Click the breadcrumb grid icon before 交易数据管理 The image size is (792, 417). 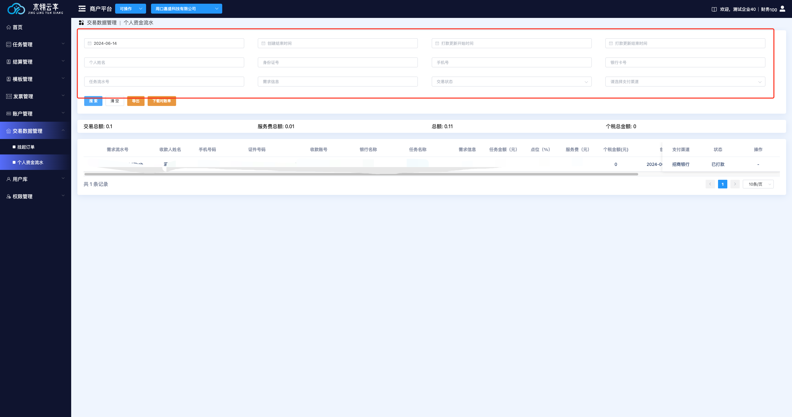point(81,23)
